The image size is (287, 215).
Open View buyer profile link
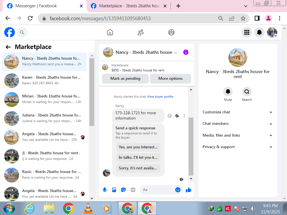click(160, 97)
